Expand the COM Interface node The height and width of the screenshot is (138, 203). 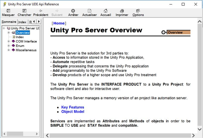point(8,41)
